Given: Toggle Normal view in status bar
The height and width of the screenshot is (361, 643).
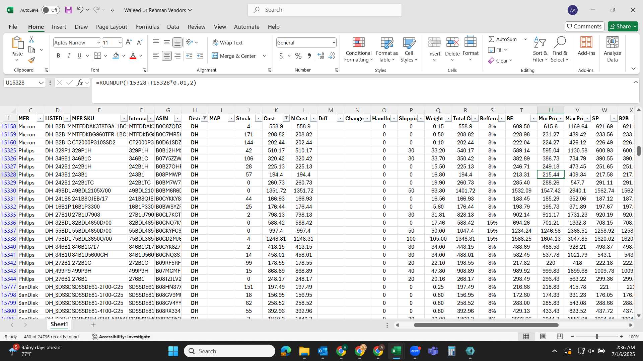Looking at the screenshot, I should pyautogui.click(x=526, y=337).
